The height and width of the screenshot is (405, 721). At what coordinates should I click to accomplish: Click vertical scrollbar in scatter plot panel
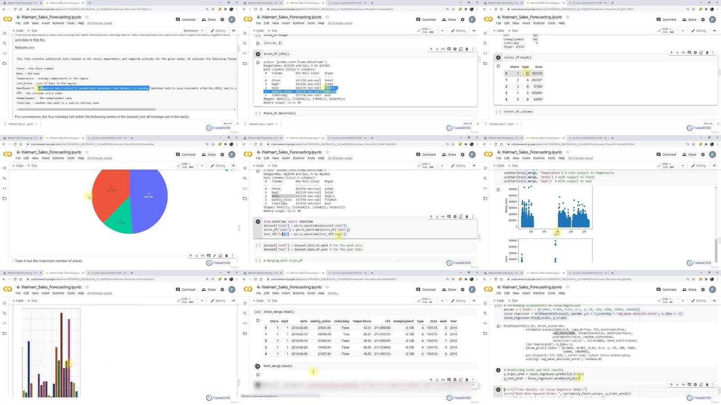point(716,250)
